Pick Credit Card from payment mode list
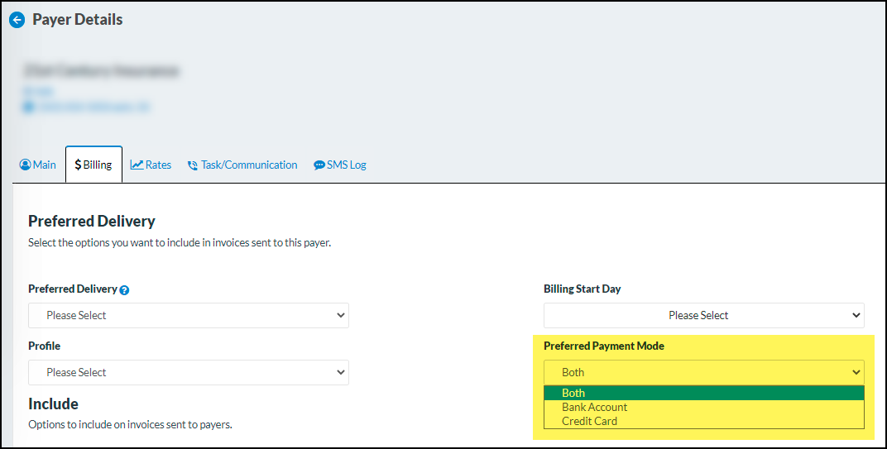The image size is (887, 449). (x=589, y=421)
